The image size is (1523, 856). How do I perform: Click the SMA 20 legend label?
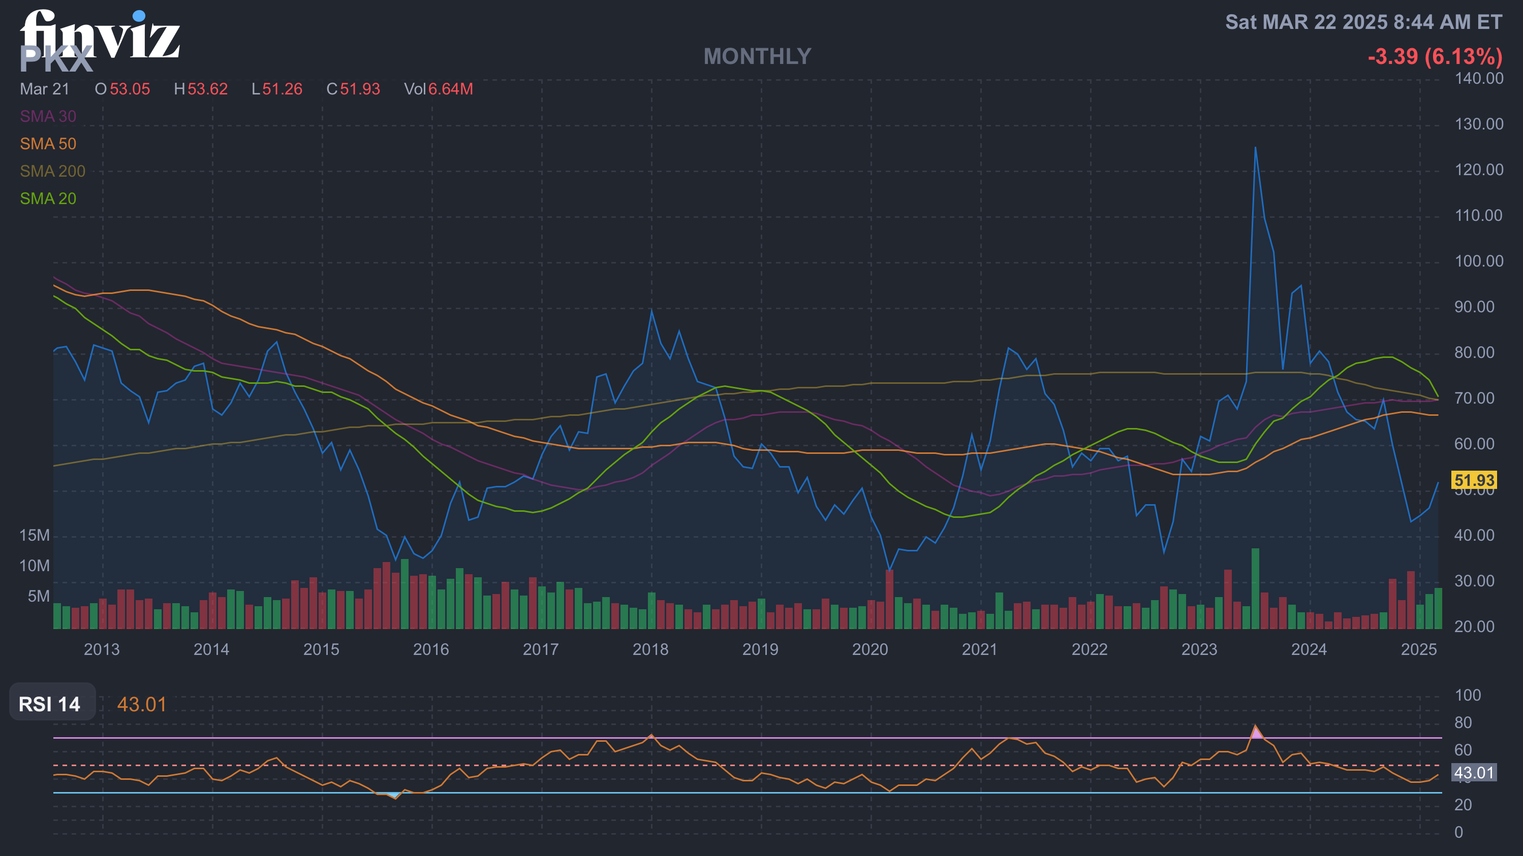[x=48, y=199]
